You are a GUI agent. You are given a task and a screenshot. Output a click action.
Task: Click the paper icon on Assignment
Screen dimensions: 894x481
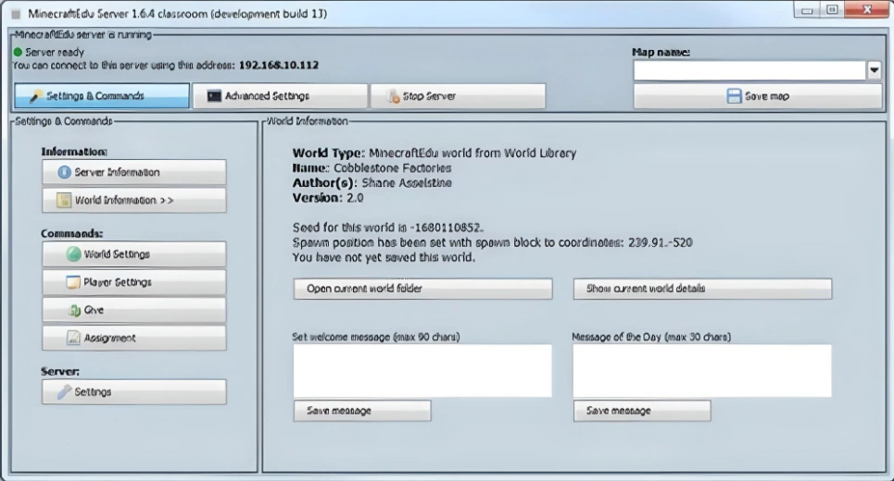click(x=73, y=338)
